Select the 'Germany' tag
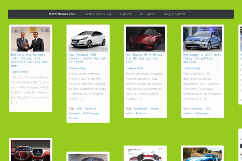This screenshot has width=242, height=161. click(x=196, y=108)
